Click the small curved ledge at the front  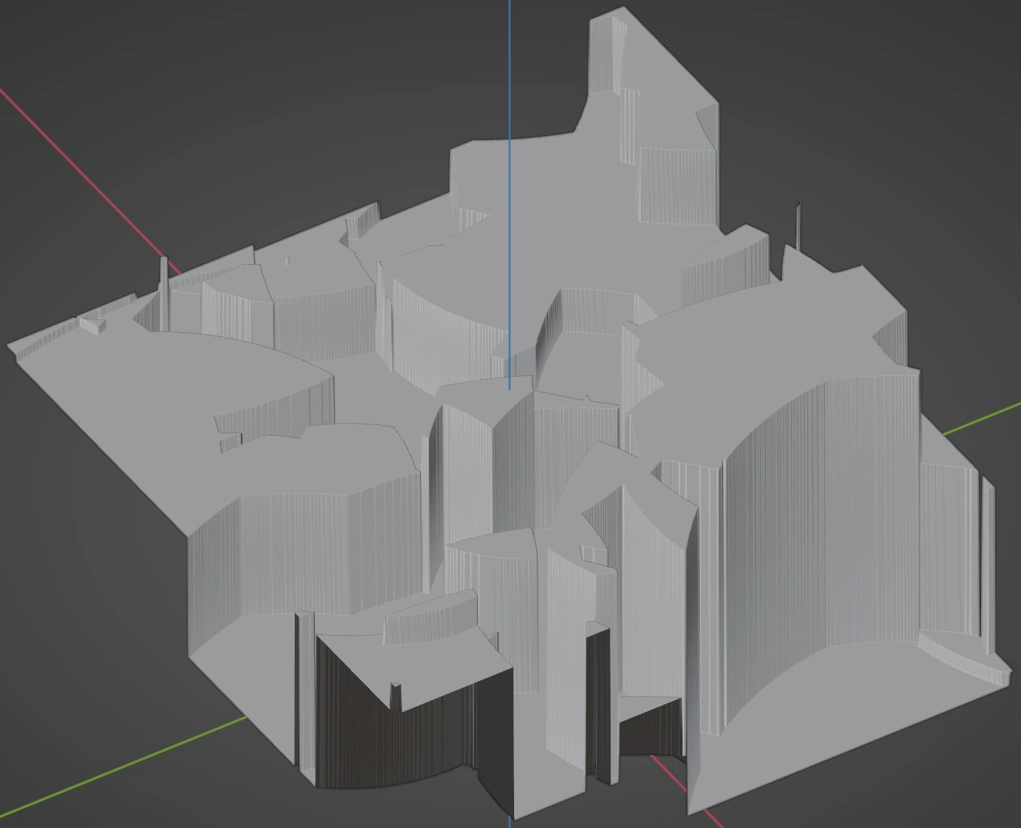pyautogui.click(x=428, y=620)
